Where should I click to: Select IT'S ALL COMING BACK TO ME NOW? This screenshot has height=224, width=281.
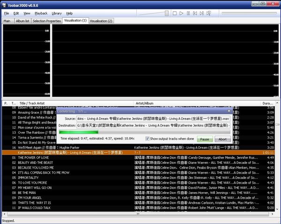point(138,173)
